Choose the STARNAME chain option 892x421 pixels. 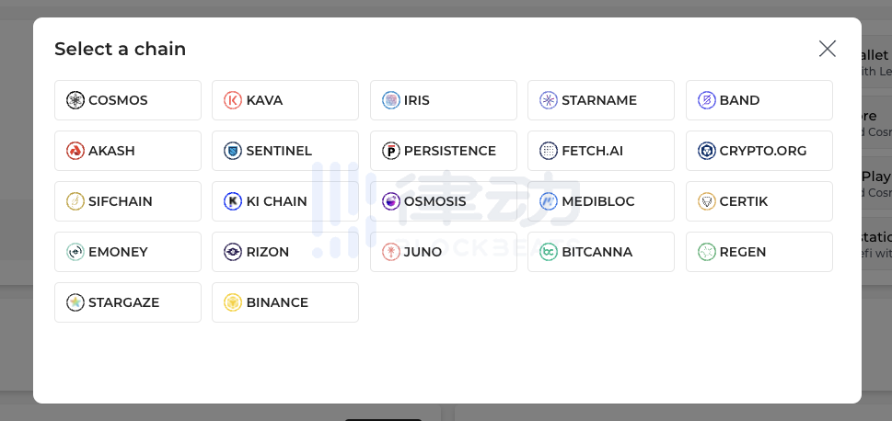600,100
